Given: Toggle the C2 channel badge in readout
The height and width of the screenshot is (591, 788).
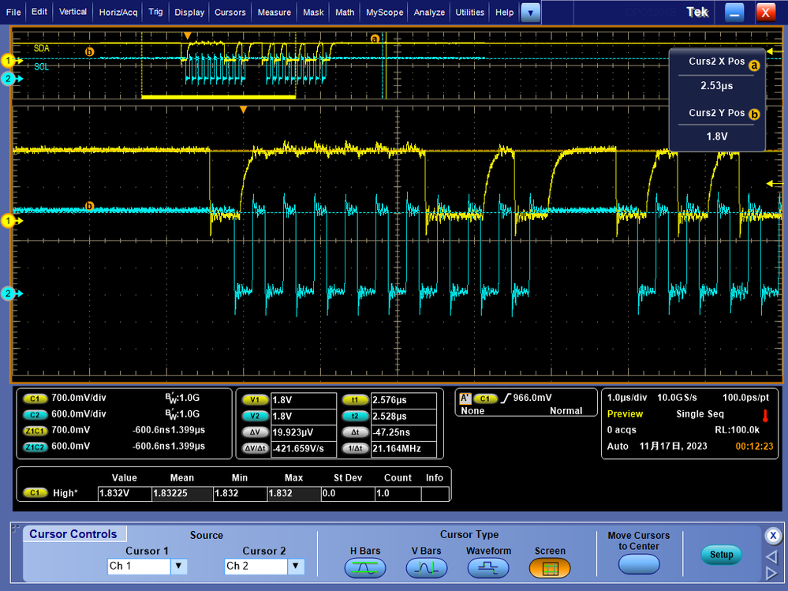Looking at the screenshot, I should tap(35, 414).
